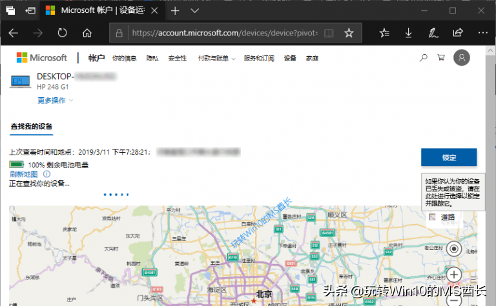The width and height of the screenshot is (496, 306).
Task: Click the blue 锁定 button
Action: (x=449, y=157)
